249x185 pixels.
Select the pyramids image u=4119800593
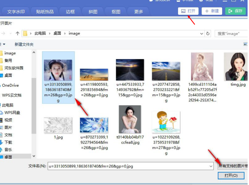tap(94, 75)
